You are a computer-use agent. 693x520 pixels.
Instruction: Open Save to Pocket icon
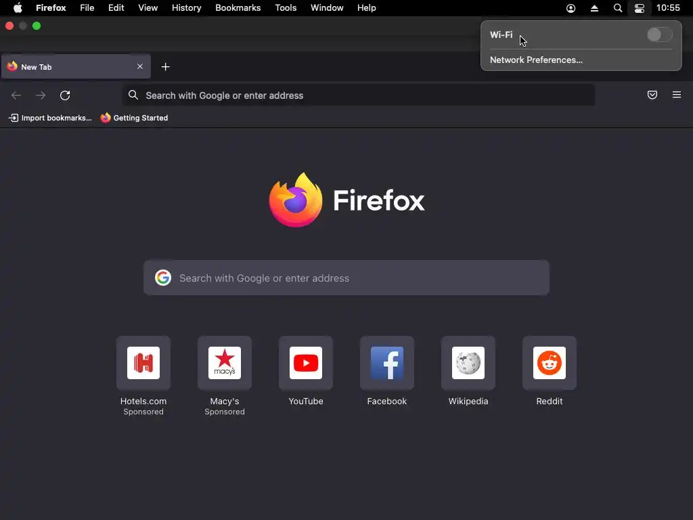pyautogui.click(x=652, y=95)
